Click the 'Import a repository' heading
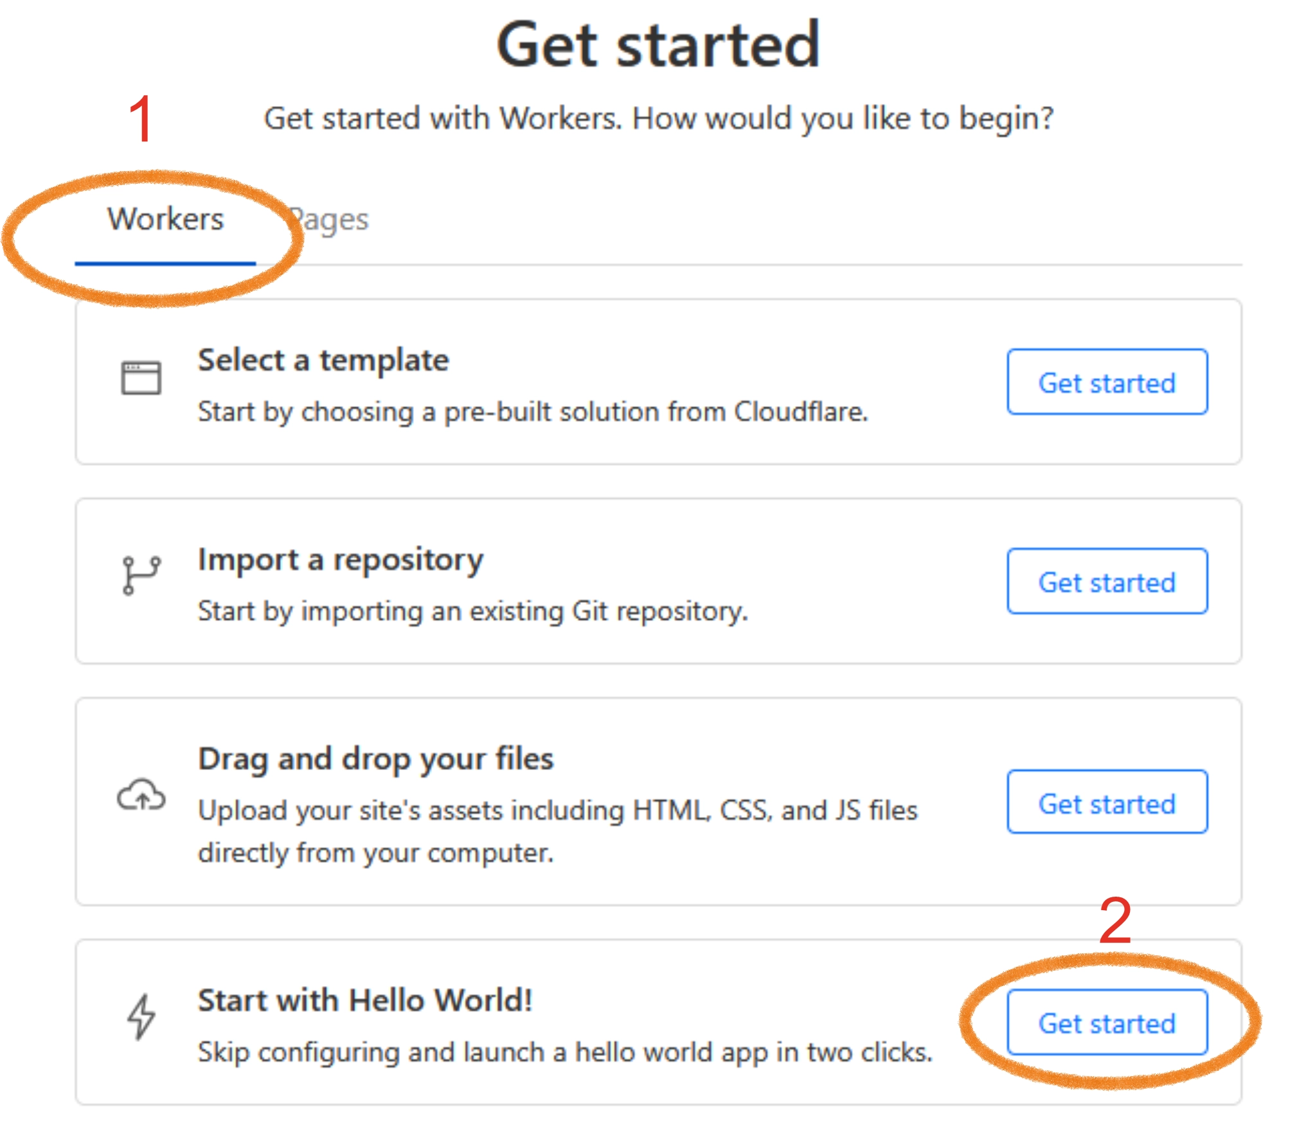1297x1148 pixels. [x=340, y=559]
